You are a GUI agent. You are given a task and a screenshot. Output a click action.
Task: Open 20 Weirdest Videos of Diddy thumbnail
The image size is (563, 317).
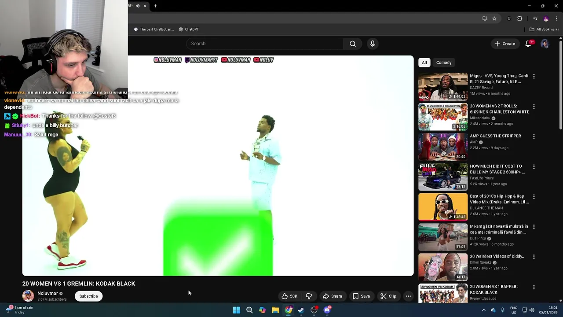pos(443,267)
